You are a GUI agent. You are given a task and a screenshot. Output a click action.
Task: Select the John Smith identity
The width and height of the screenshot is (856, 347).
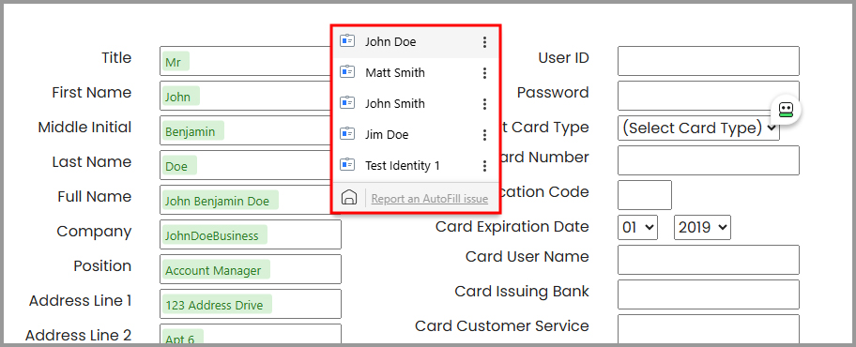(416, 104)
